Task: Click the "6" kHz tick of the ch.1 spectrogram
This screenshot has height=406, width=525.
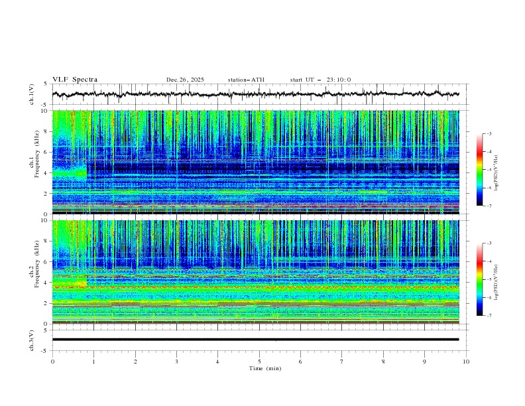Action: pos(47,152)
